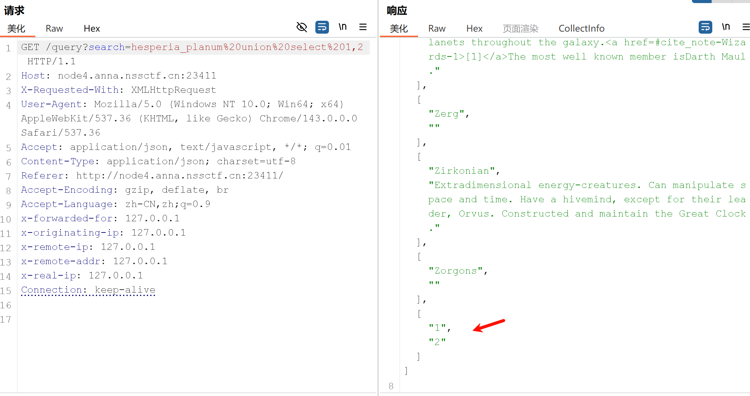
Task: Open the response Hex tab
Action: tap(474, 29)
